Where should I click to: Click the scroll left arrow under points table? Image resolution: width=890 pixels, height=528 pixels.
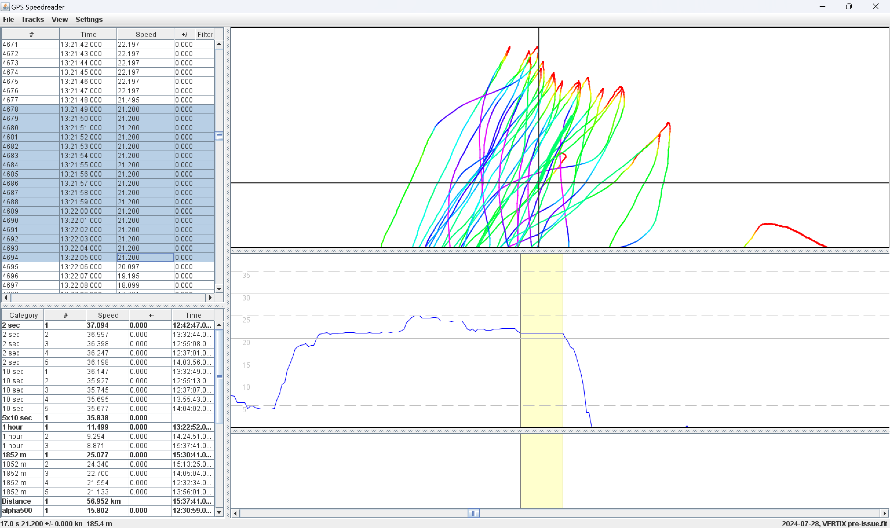click(x=6, y=298)
